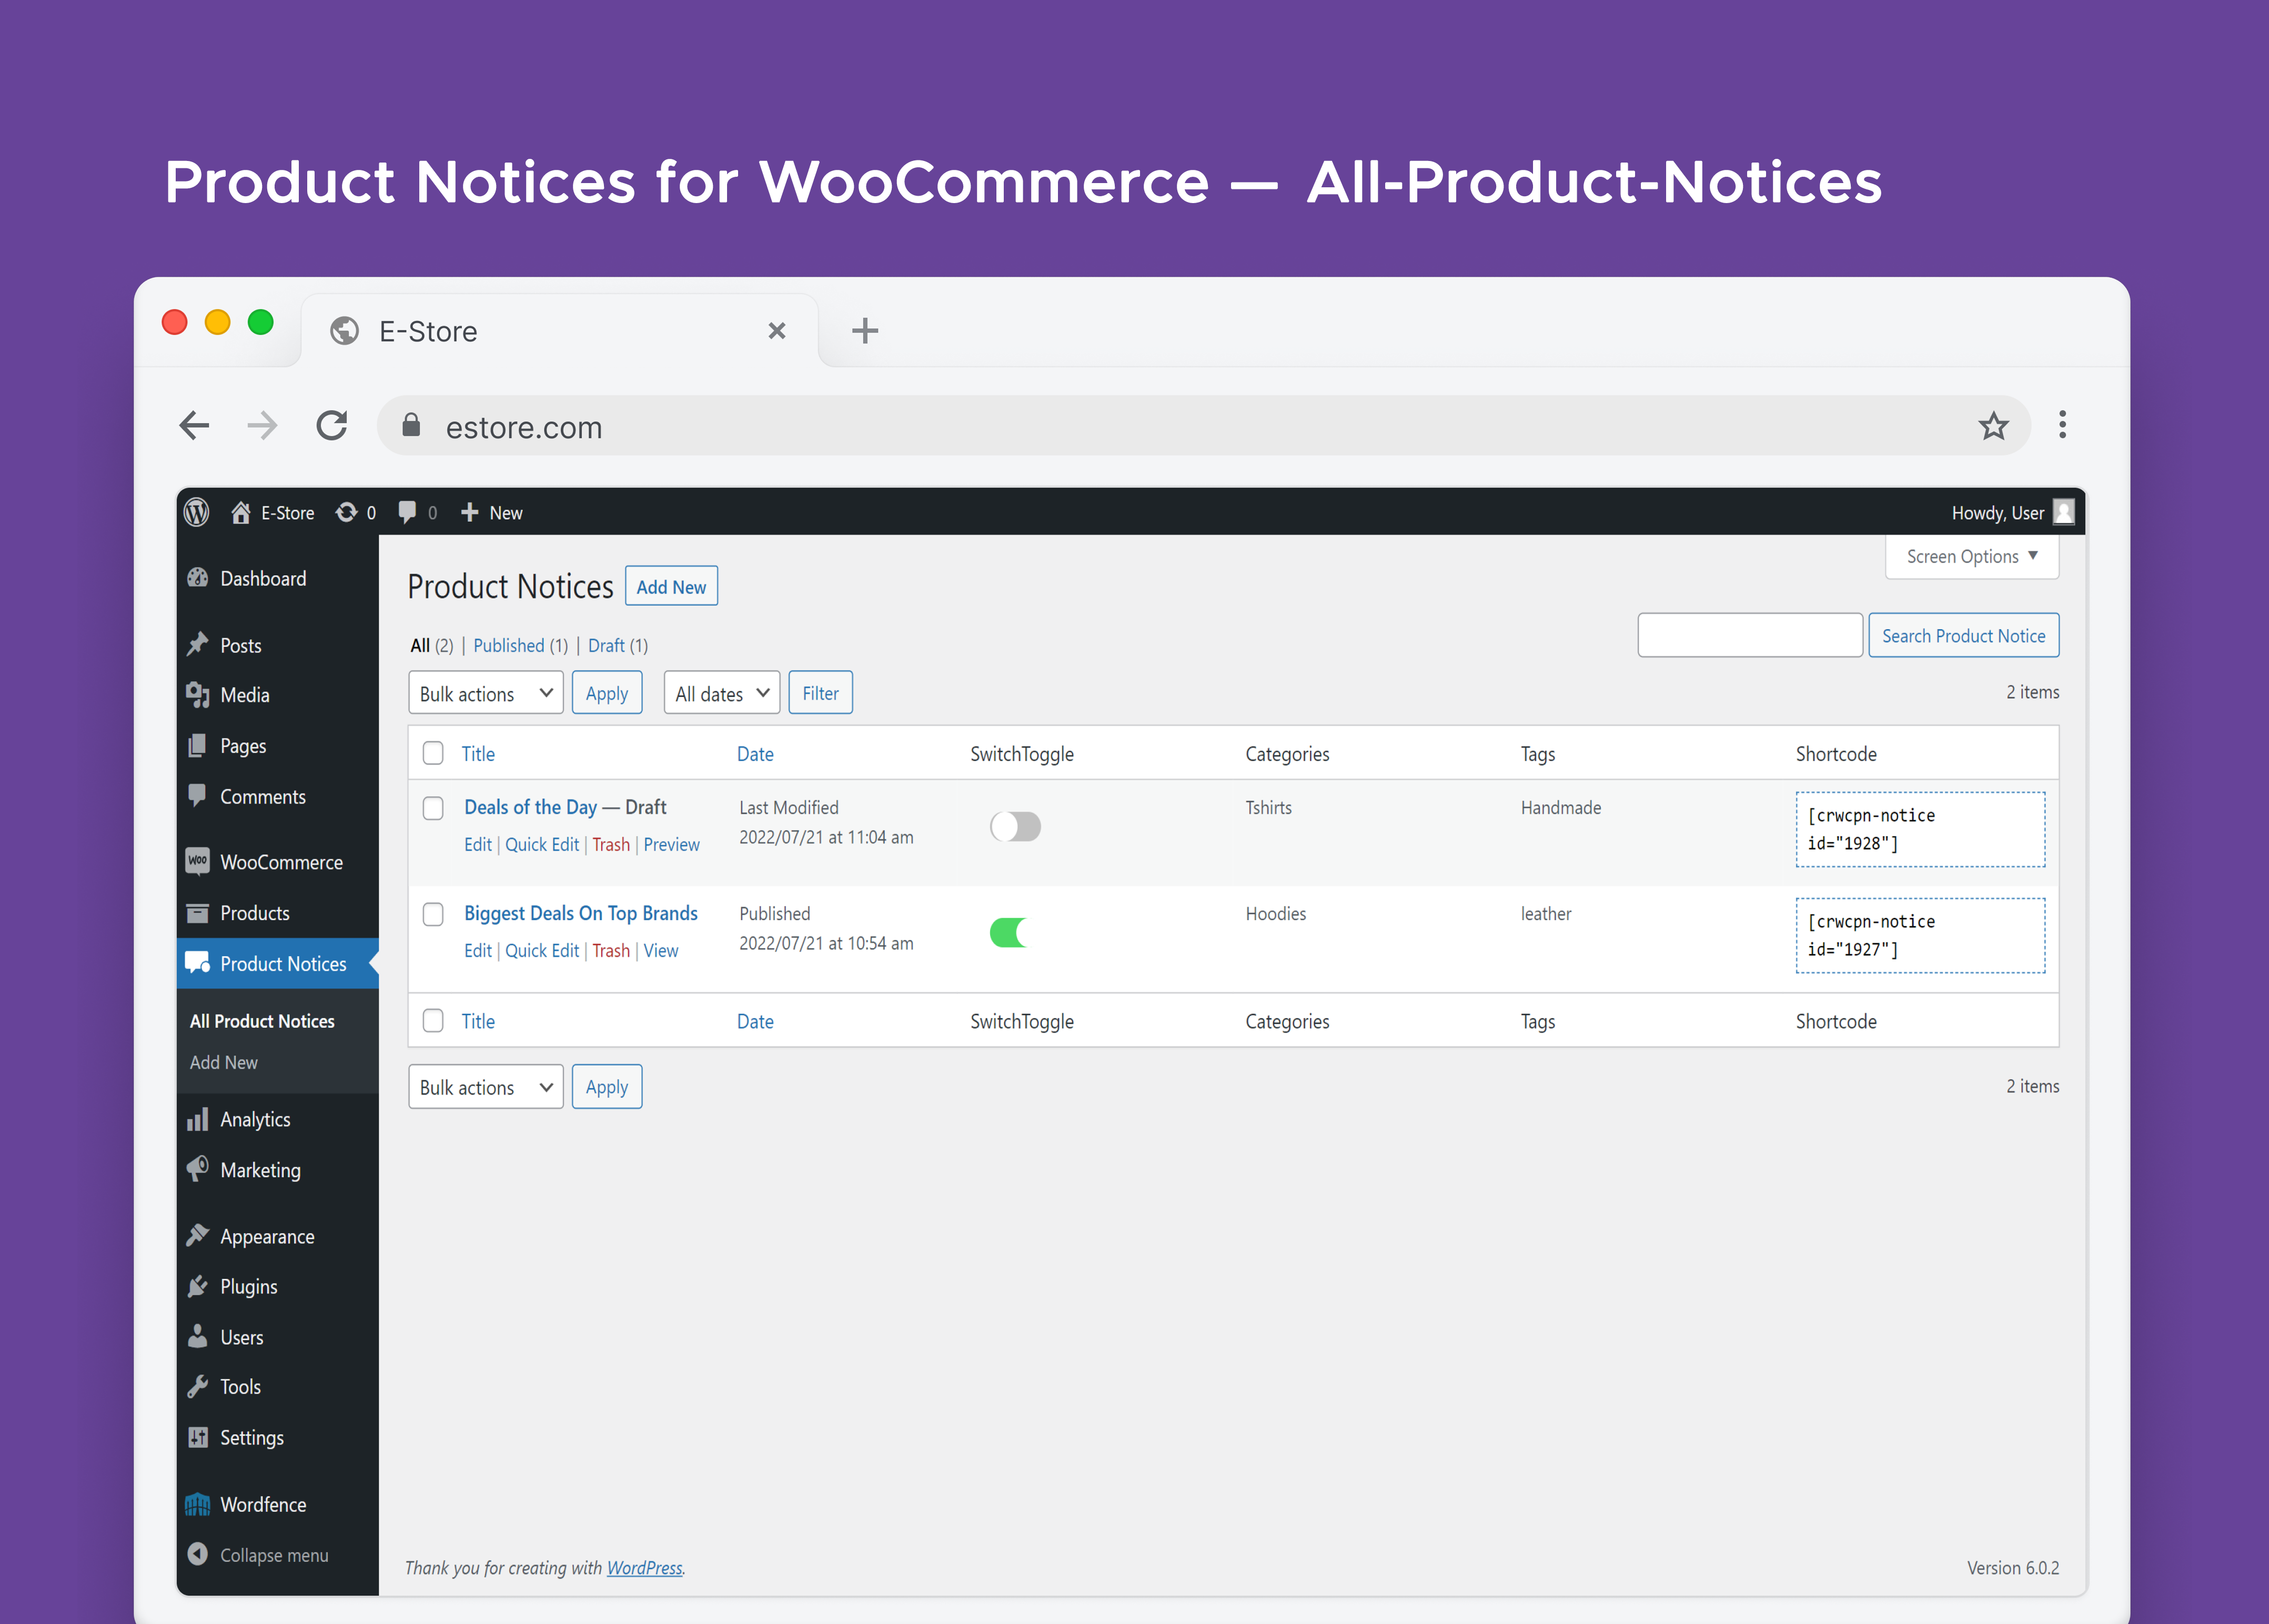
Task: Click the Product Notices speech icon in sidebar
Action: (197, 963)
